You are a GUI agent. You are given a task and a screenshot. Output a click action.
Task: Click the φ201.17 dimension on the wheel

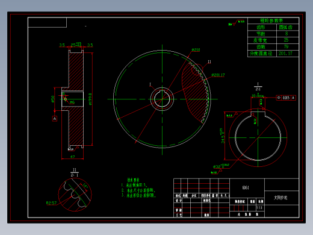pyautogui.click(x=218, y=75)
